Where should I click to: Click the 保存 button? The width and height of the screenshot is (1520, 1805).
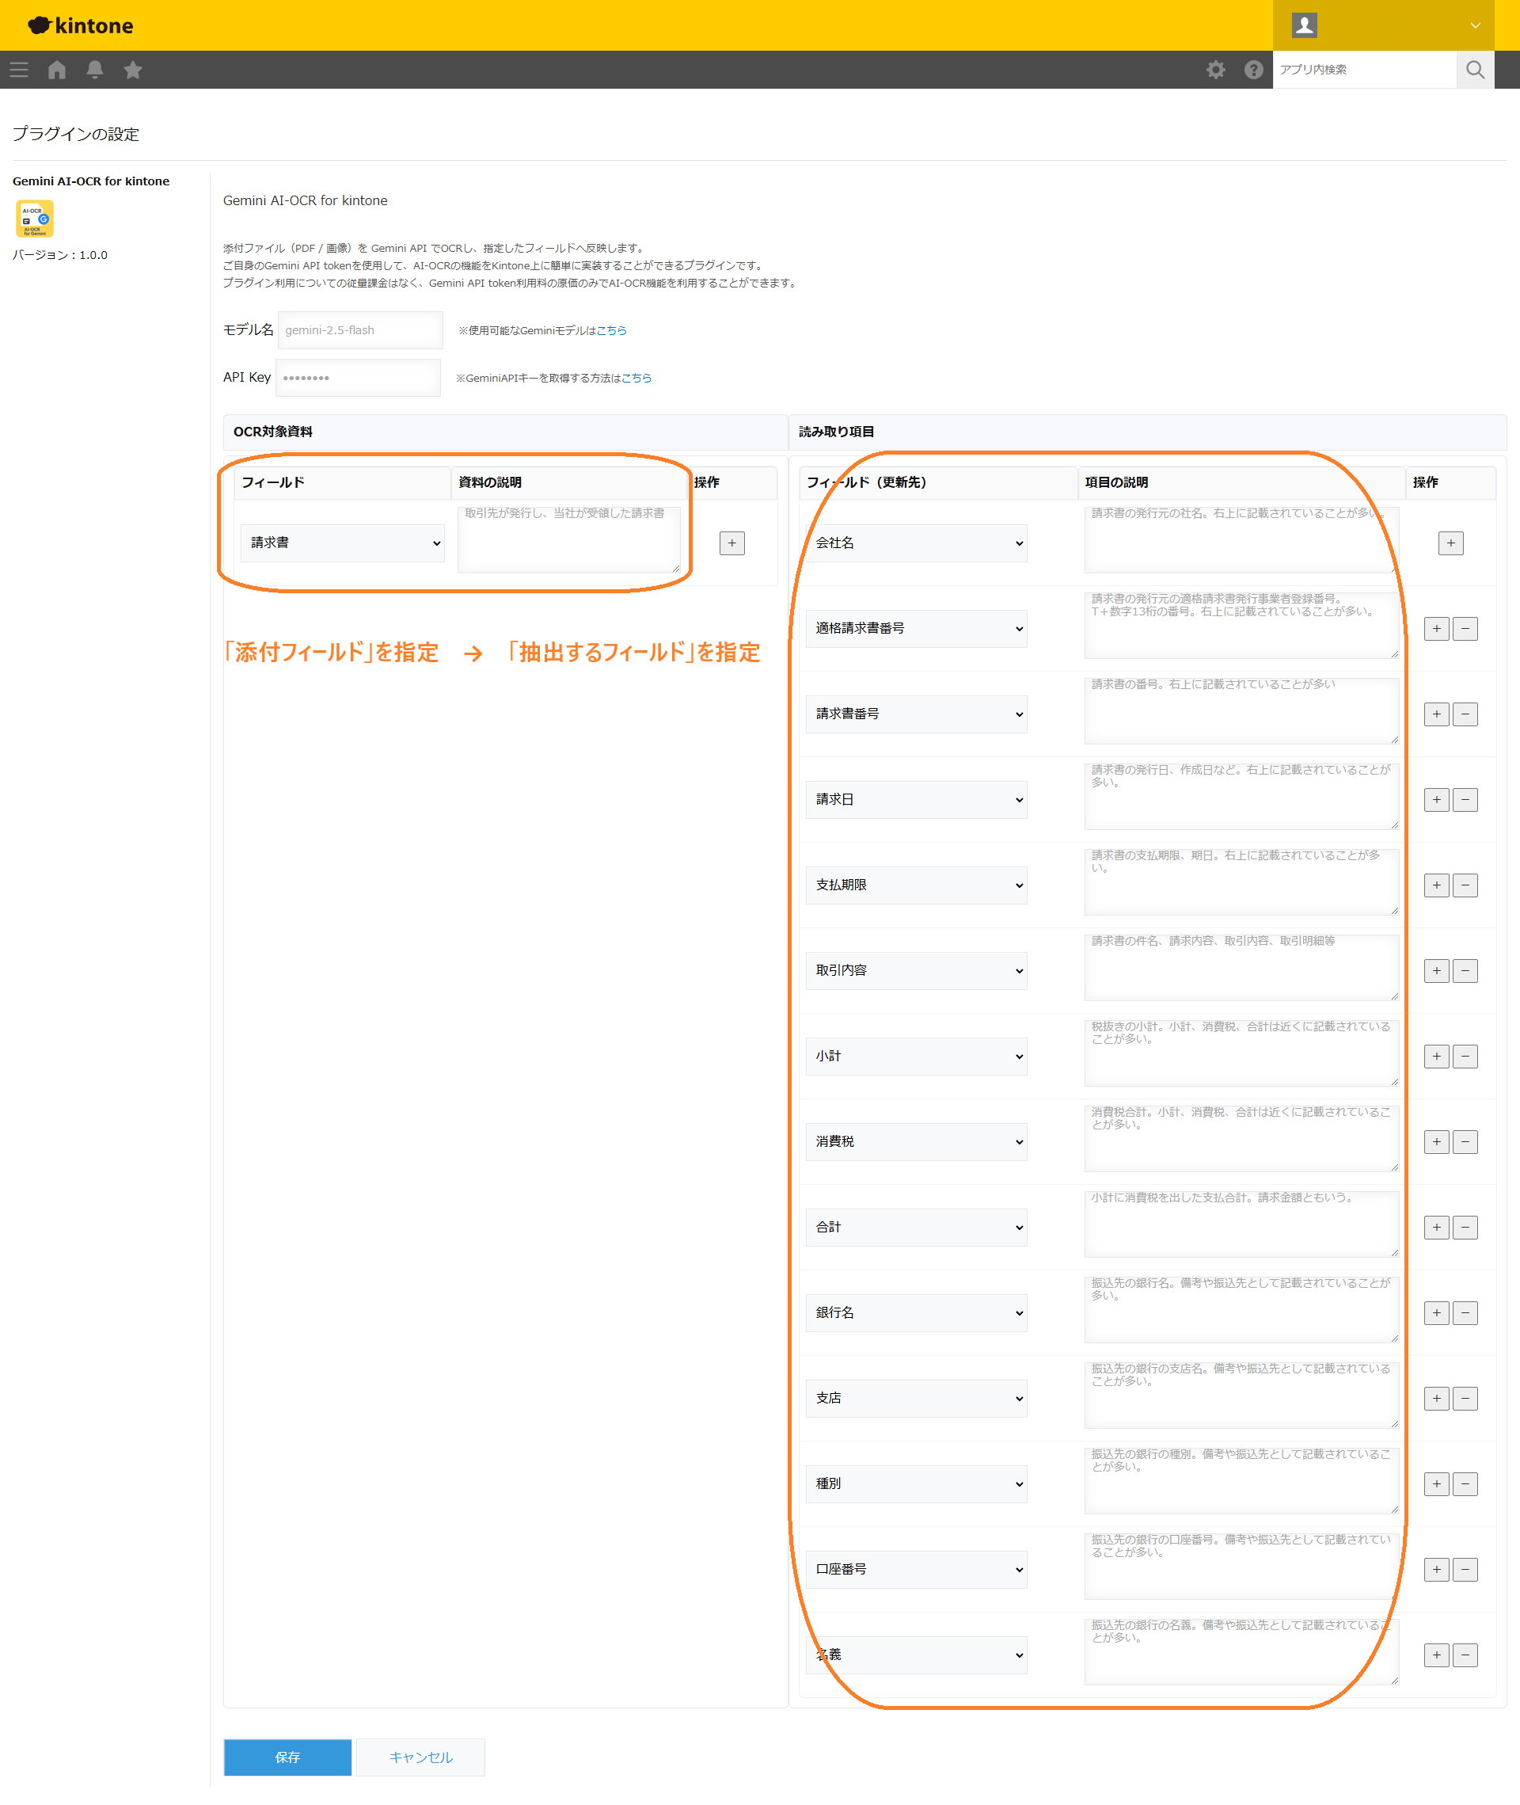coord(287,1757)
